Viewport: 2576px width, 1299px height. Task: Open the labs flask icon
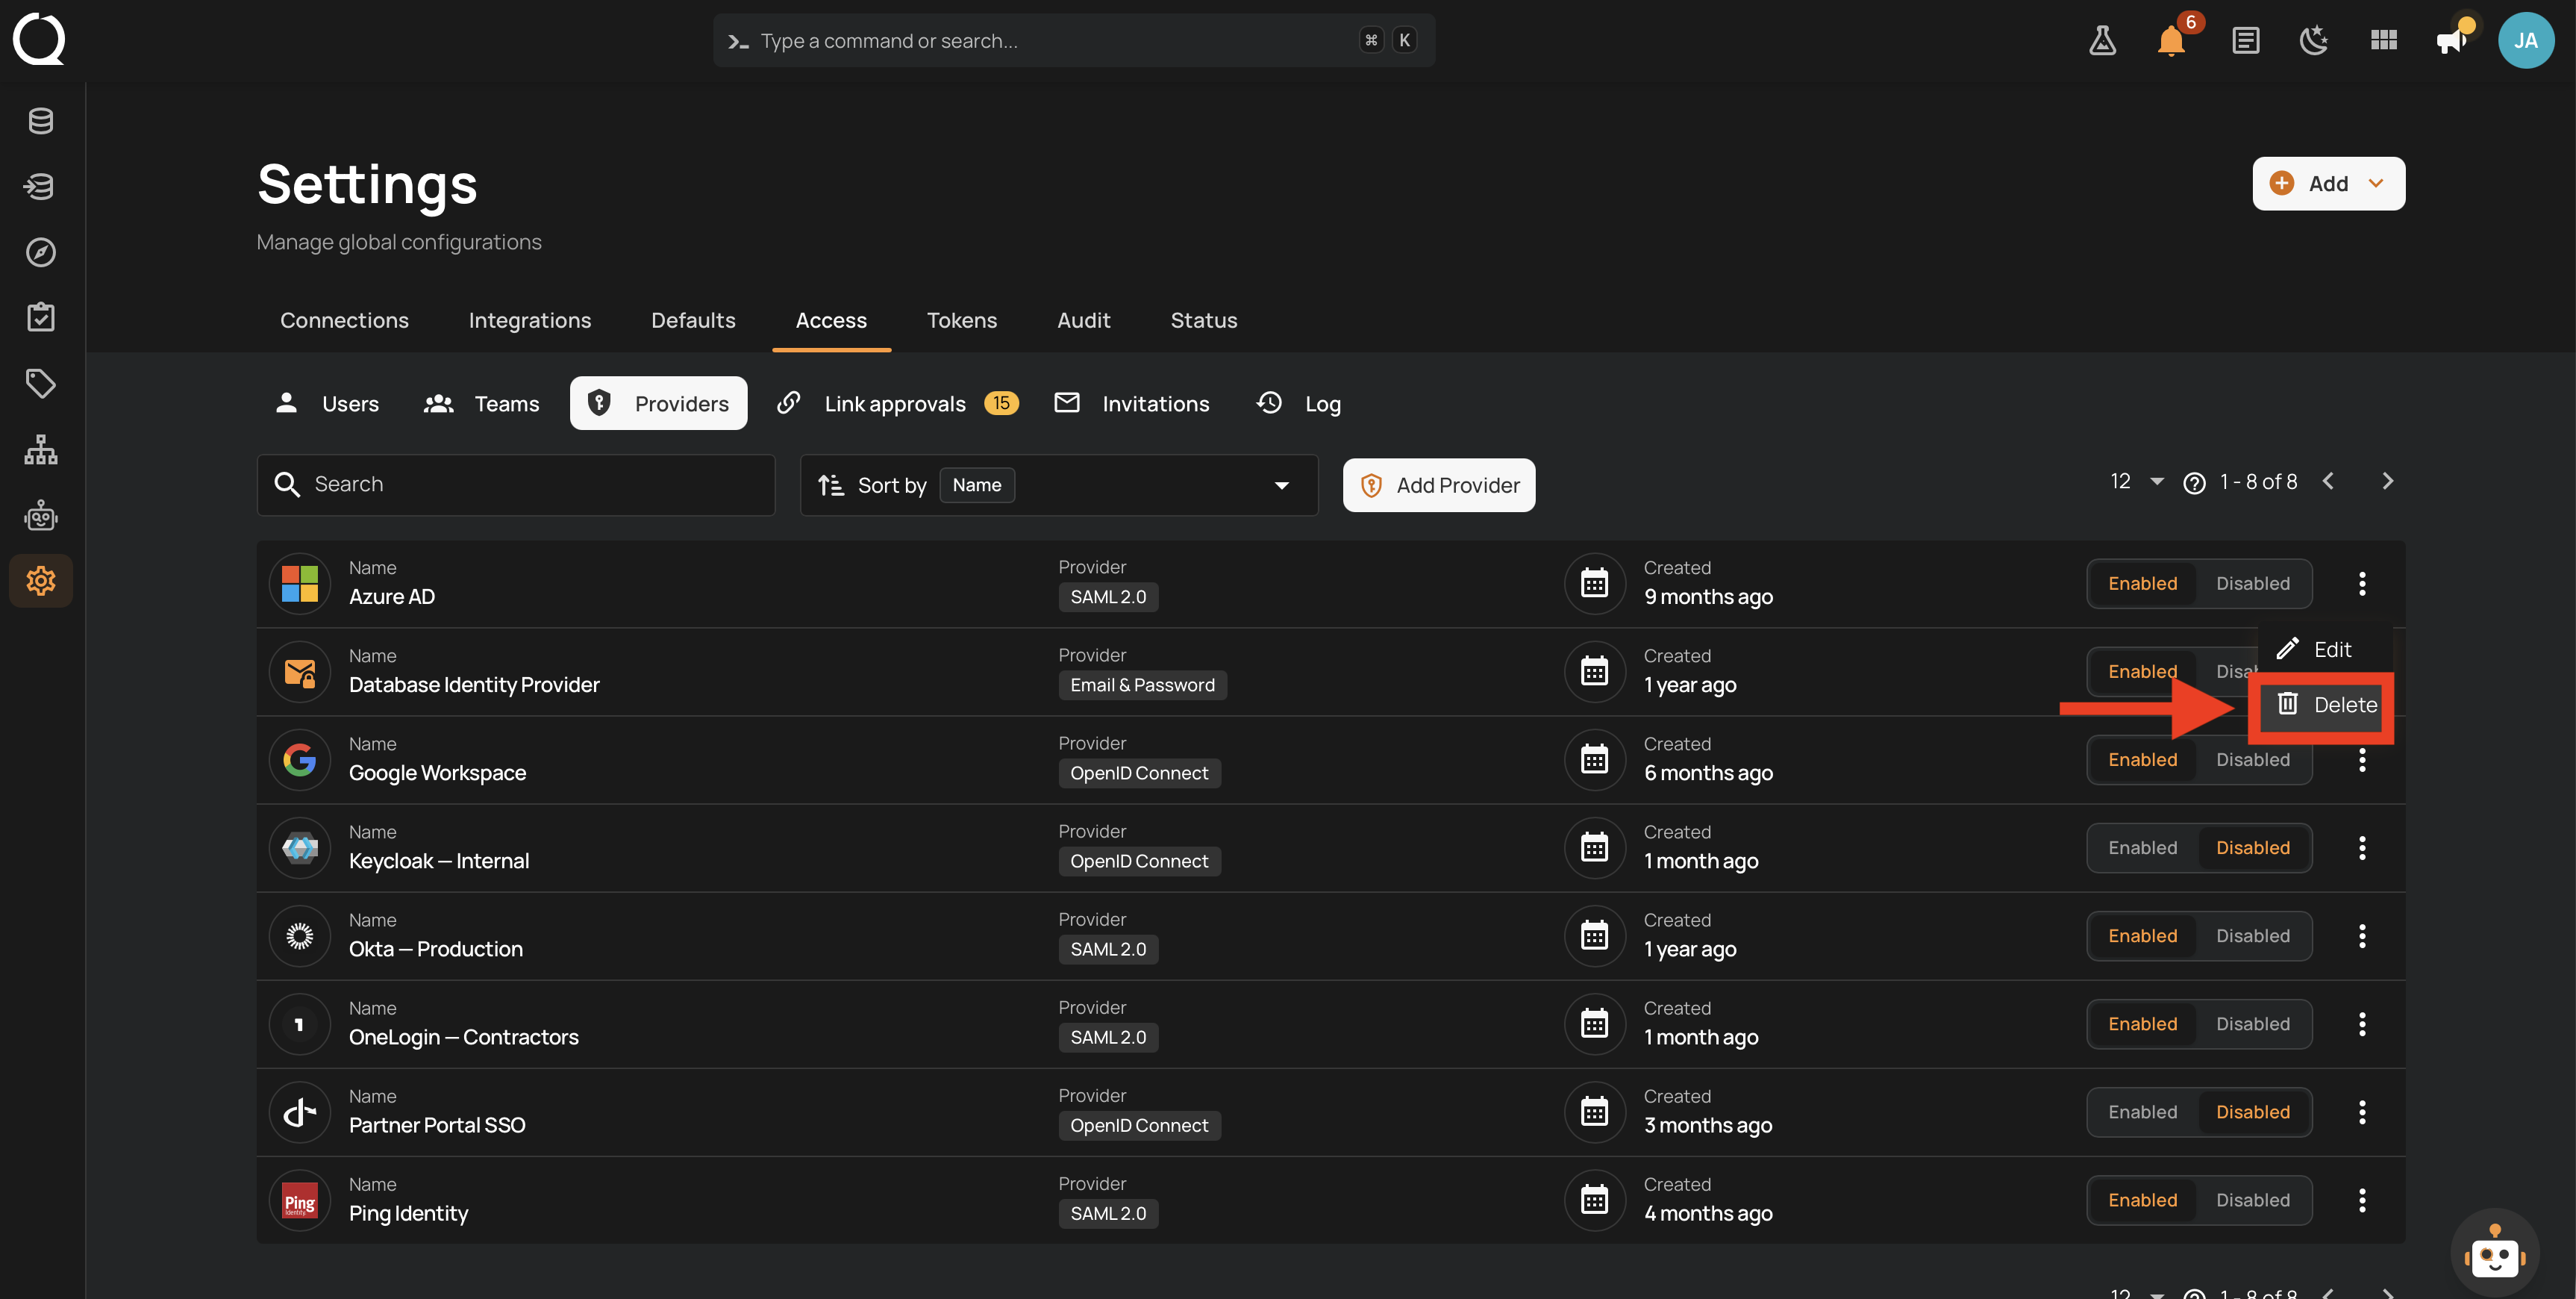pos(2102,41)
